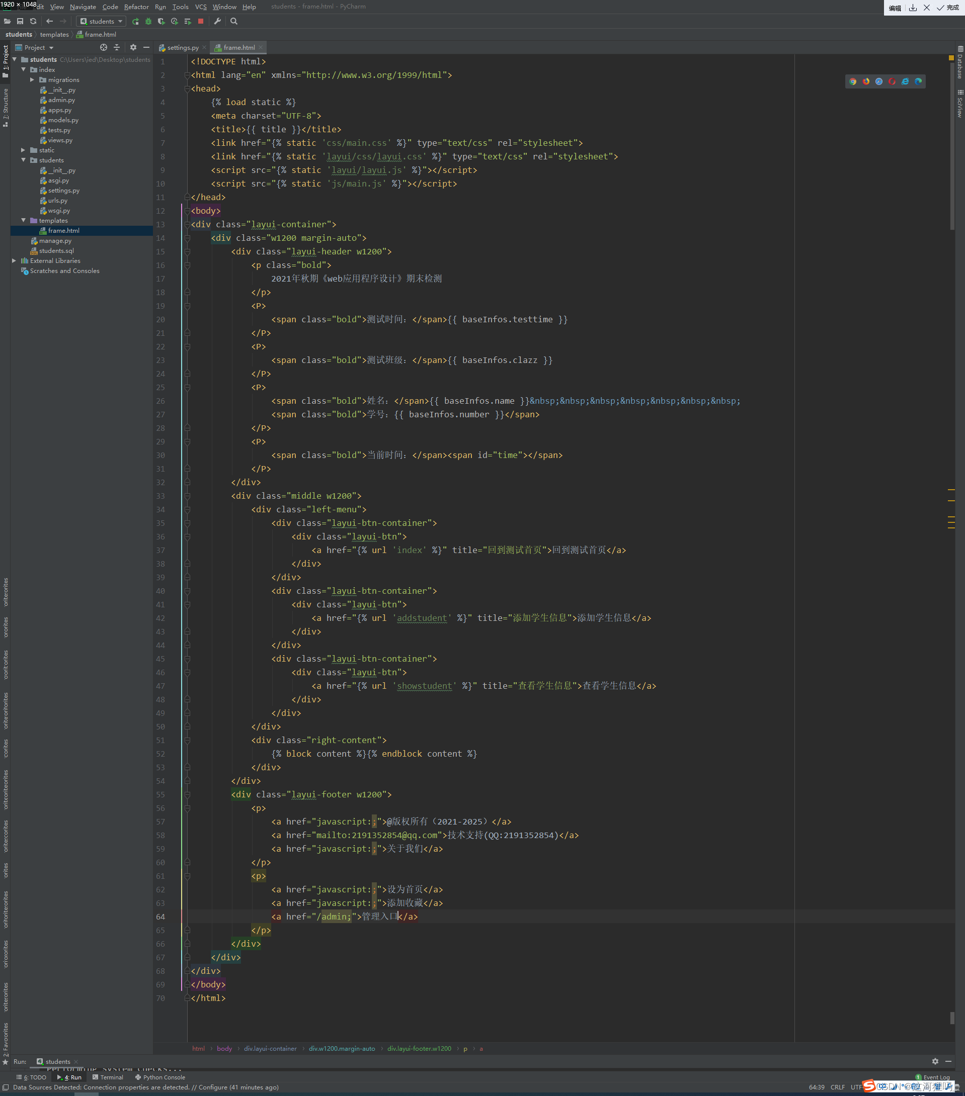Open the Terminal tool window
The width and height of the screenshot is (965, 1096).
[x=107, y=1077]
